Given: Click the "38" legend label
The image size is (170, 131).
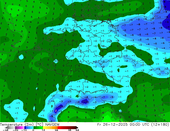Looking at the screenshot, I should point(70,130).
